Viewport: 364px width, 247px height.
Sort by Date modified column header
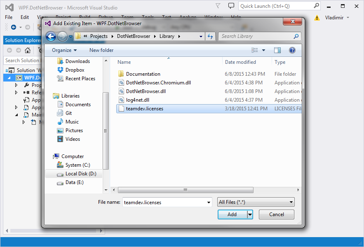coord(240,62)
